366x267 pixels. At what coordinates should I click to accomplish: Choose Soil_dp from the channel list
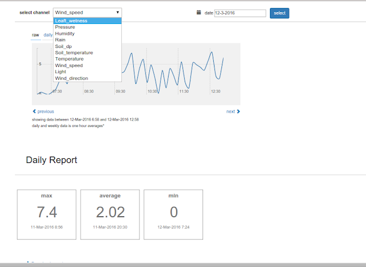point(87,46)
